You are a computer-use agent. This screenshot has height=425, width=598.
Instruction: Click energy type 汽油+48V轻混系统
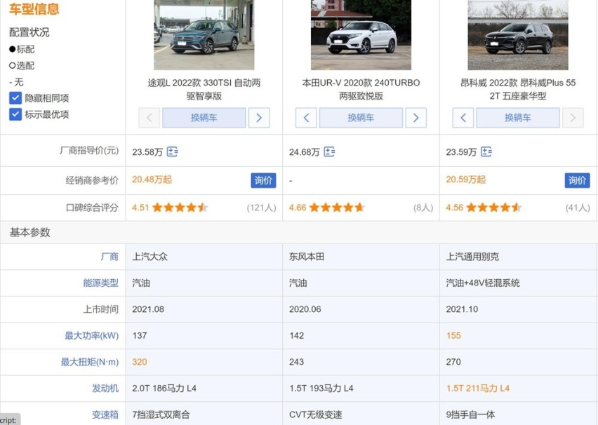click(483, 283)
